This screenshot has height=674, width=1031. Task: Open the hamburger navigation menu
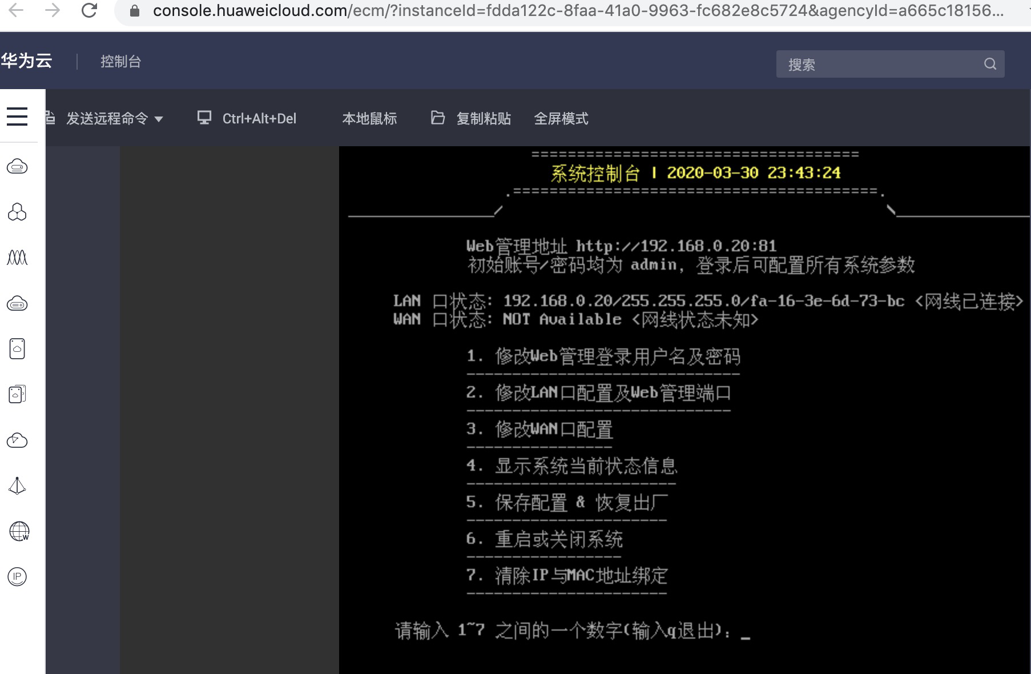tap(17, 117)
